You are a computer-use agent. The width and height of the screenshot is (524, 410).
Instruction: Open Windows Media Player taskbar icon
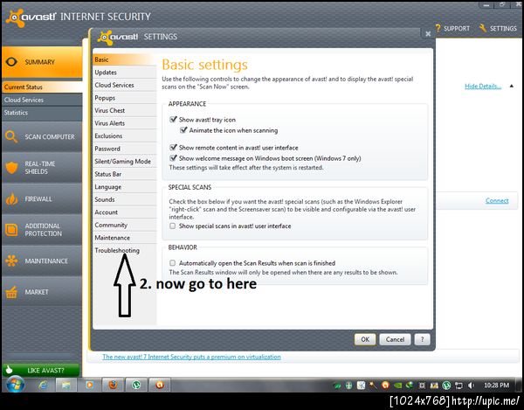click(89, 386)
